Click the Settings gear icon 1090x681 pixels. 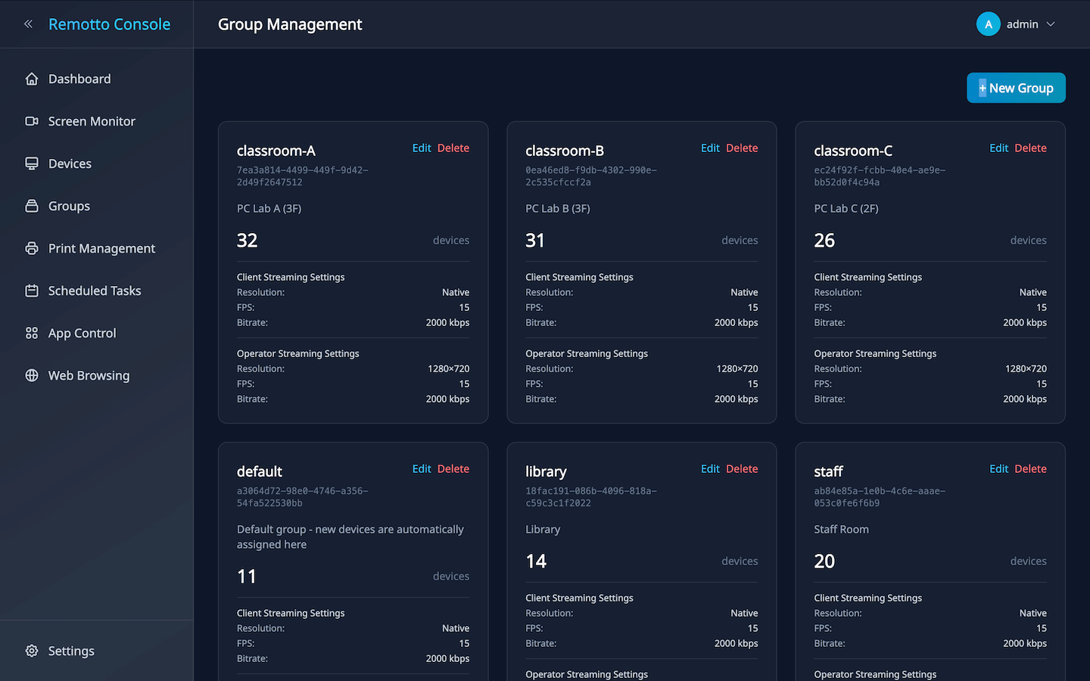point(32,651)
